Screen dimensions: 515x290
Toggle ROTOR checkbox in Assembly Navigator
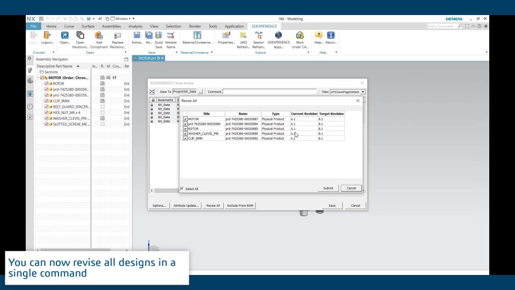click(46, 84)
